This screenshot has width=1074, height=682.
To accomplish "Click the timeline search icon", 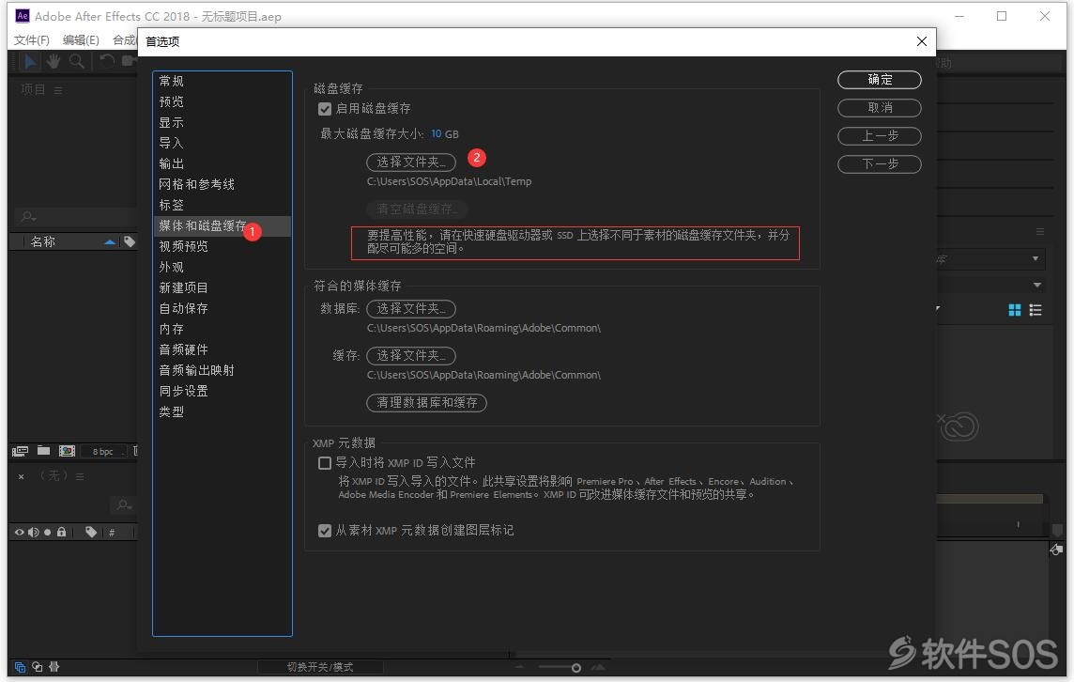I will [x=124, y=505].
